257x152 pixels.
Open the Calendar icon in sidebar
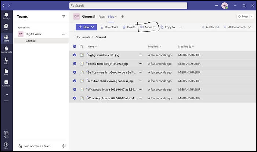click(6, 83)
